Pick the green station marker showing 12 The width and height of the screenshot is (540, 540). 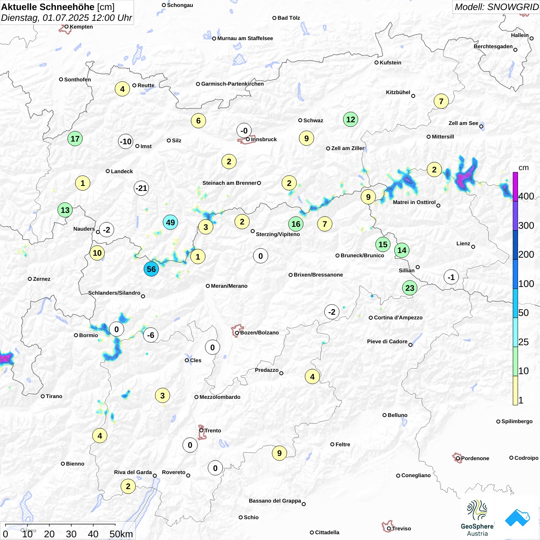coord(351,120)
